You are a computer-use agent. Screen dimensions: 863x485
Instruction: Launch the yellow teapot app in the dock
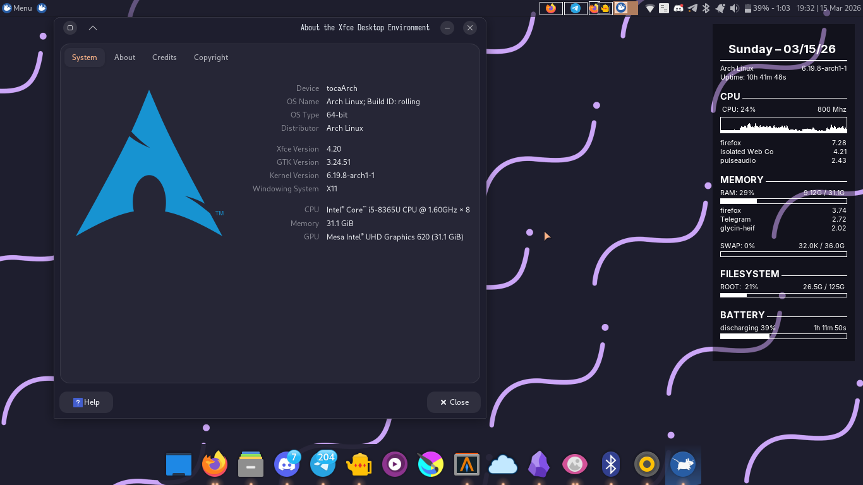click(359, 465)
